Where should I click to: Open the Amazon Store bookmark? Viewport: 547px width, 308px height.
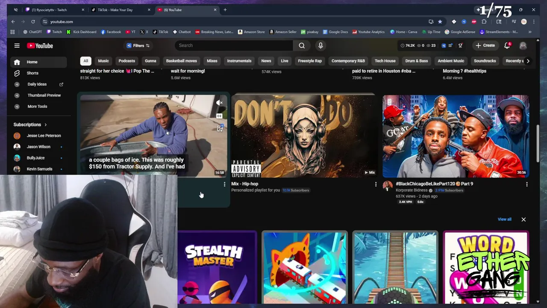coord(251,32)
